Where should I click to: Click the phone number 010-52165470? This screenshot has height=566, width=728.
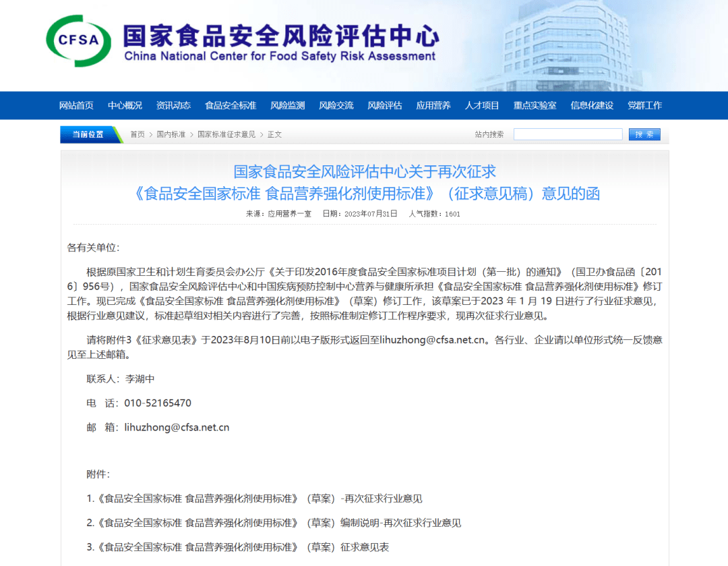[158, 403]
